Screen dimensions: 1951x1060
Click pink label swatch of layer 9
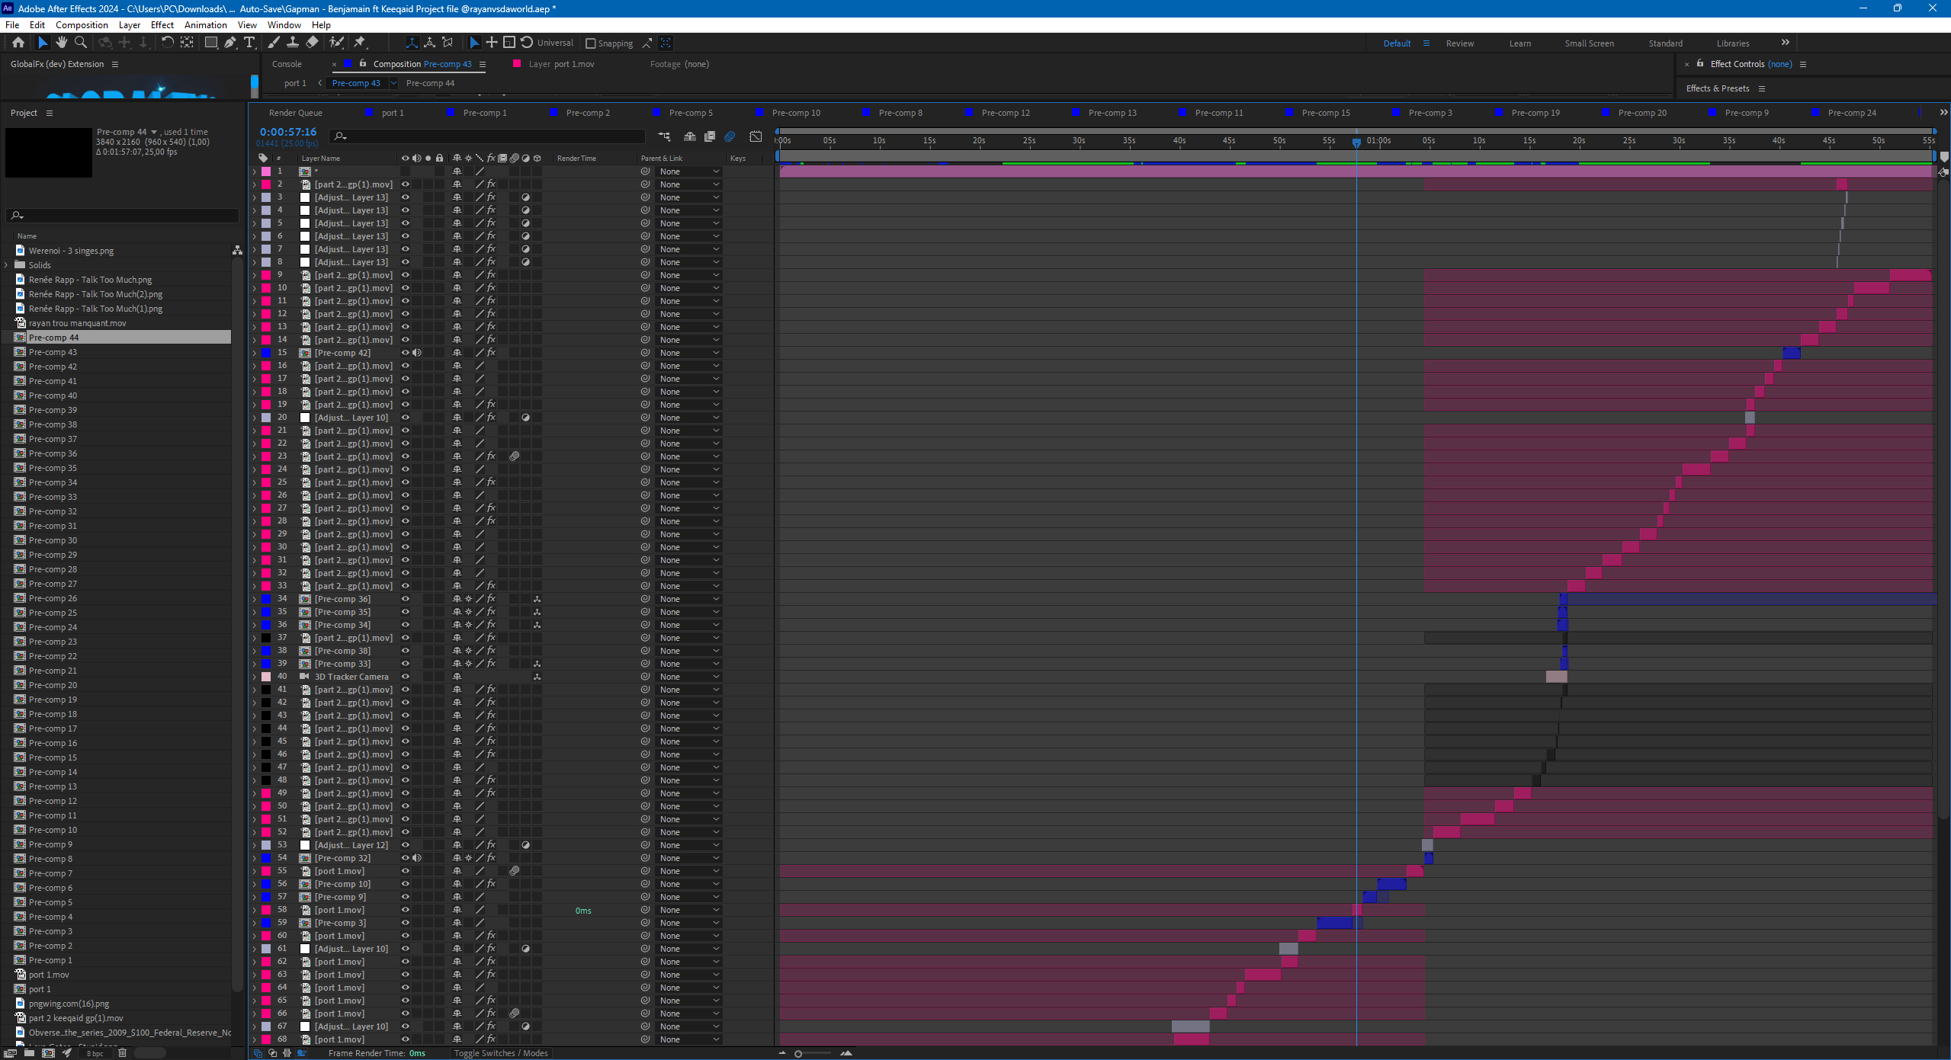click(266, 275)
